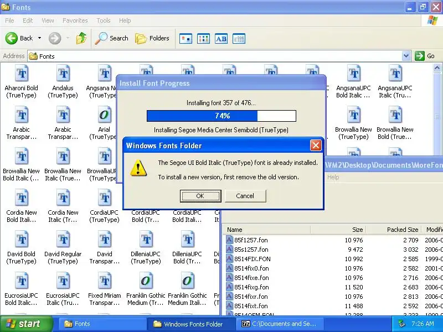Viewport: 443px width, 332px height.
Task: Click the yellow warning icon
Action: pos(138,168)
